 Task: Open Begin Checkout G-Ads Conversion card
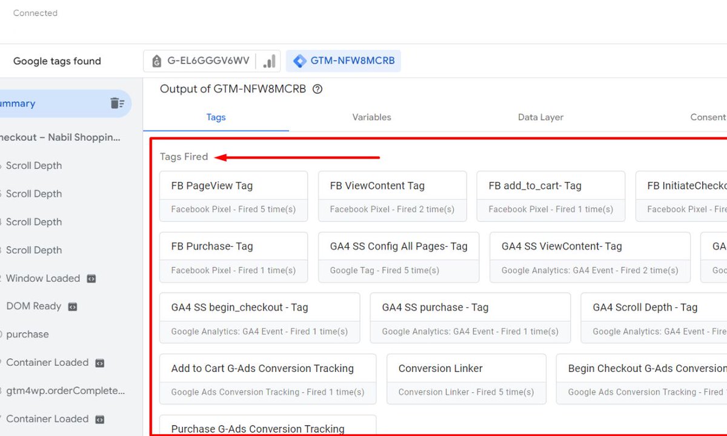(642, 379)
